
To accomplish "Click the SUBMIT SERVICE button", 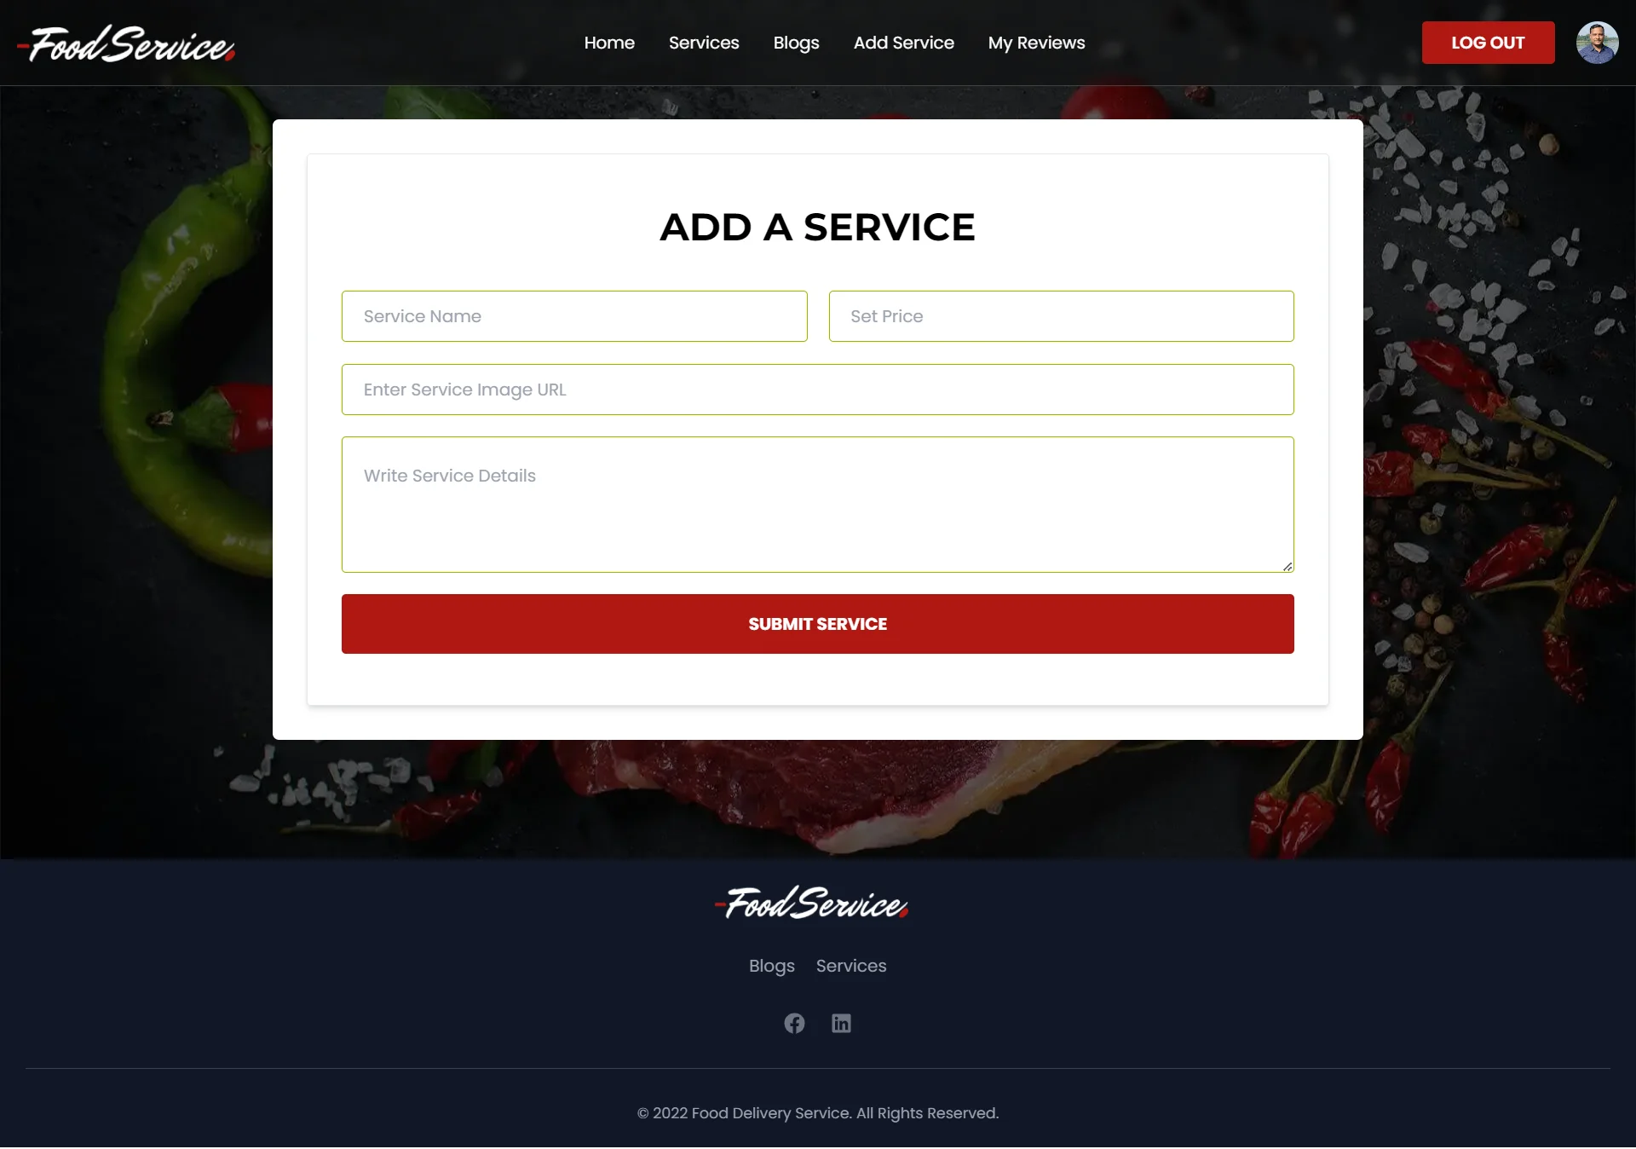I will tap(818, 623).
